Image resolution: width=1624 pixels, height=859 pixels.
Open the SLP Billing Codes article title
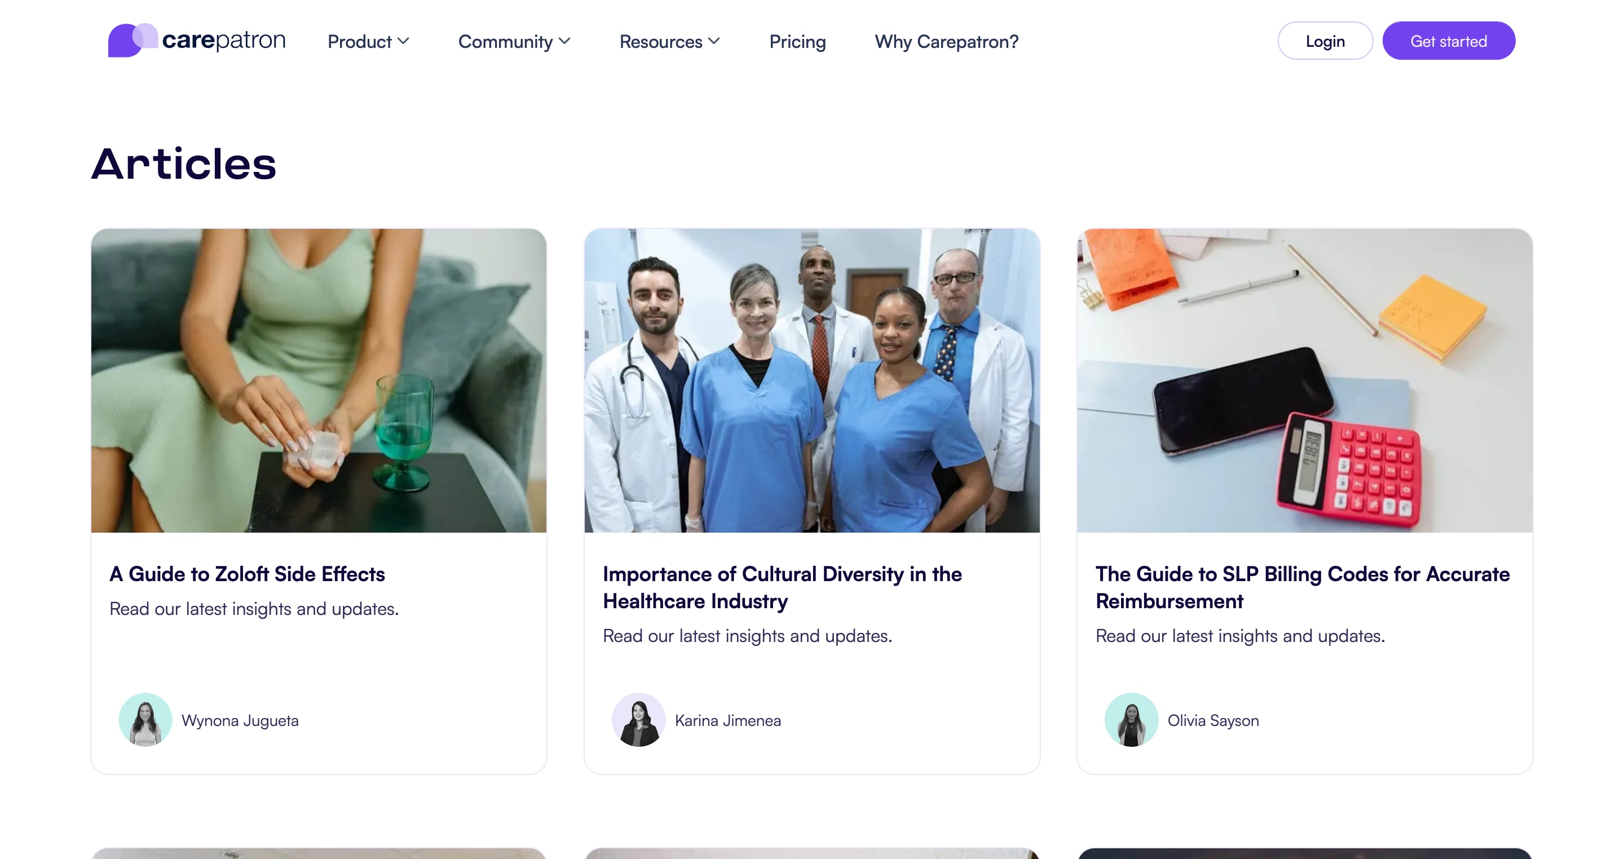1303,587
